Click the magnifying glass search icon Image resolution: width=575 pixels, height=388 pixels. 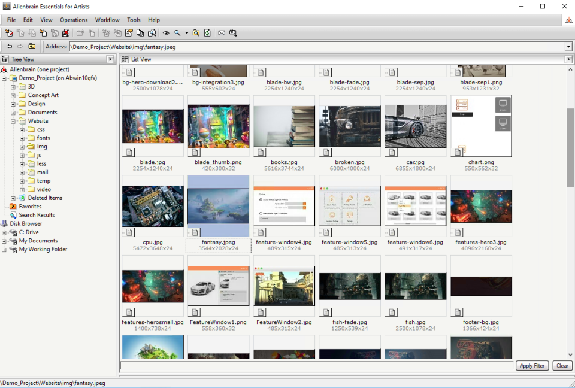tap(177, 33)
